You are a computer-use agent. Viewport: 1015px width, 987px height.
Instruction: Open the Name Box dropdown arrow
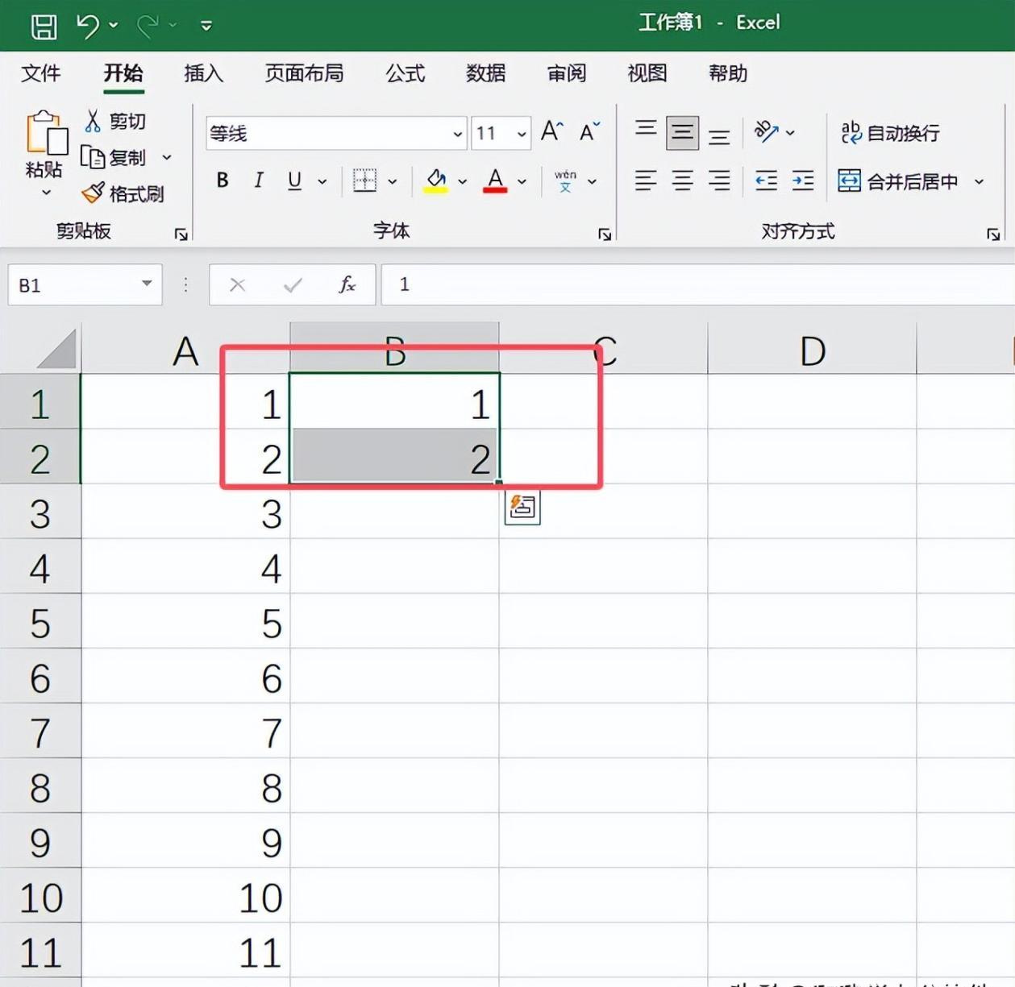point(147,284)
